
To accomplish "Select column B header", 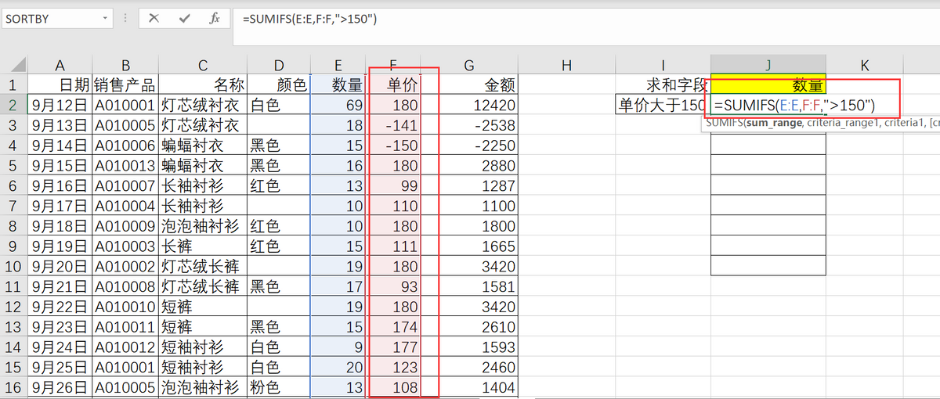I will pos(125,66).
